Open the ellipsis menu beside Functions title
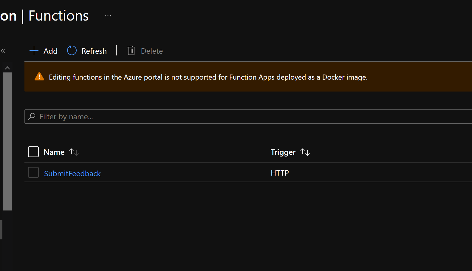The height and width of the screenshot is (271, 472). 108,16
